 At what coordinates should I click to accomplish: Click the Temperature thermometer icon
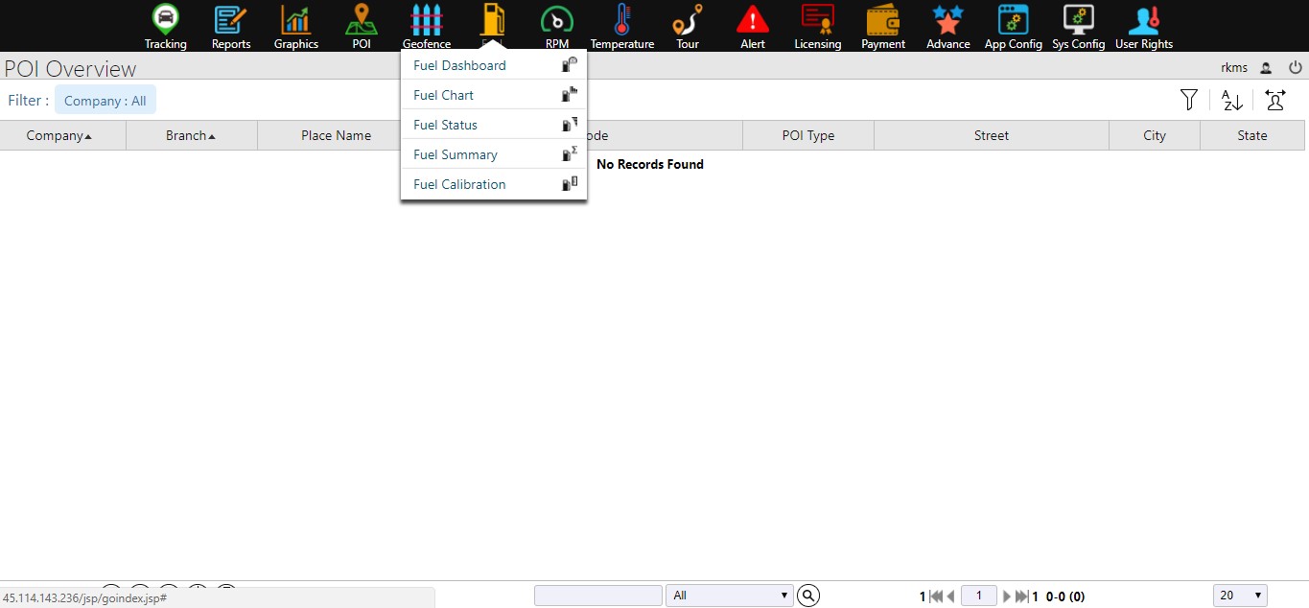click(622, 19)
